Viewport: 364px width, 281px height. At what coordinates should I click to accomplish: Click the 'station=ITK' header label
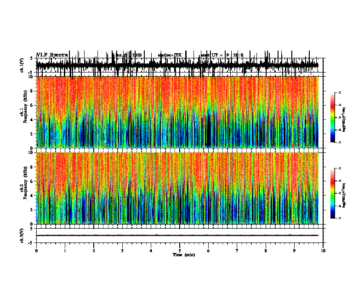pos(170,55)
